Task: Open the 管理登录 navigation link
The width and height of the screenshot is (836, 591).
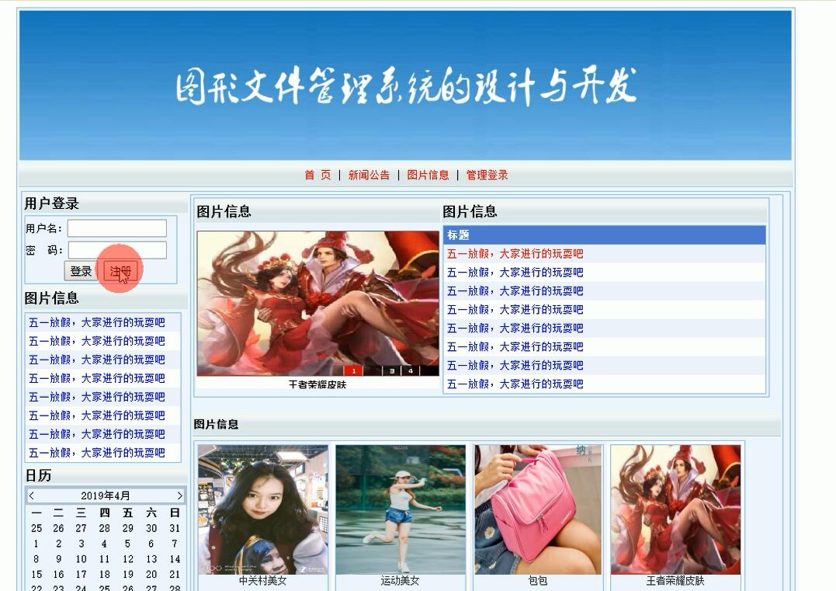Action: [487, 175]
